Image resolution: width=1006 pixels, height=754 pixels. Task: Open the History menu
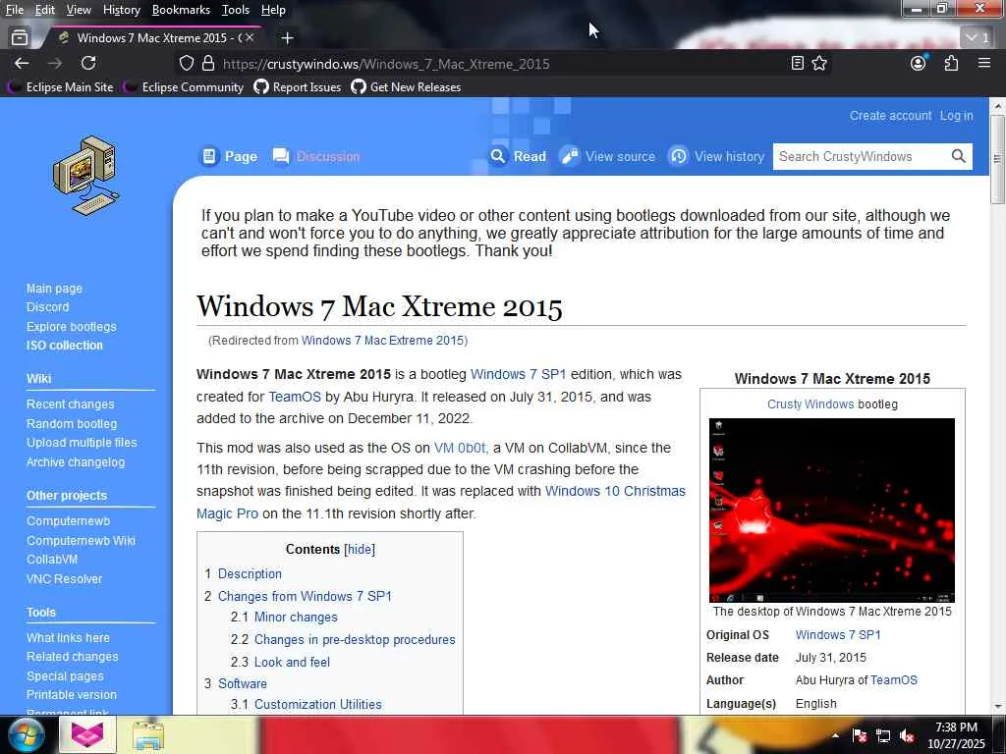tap(121, 10)
